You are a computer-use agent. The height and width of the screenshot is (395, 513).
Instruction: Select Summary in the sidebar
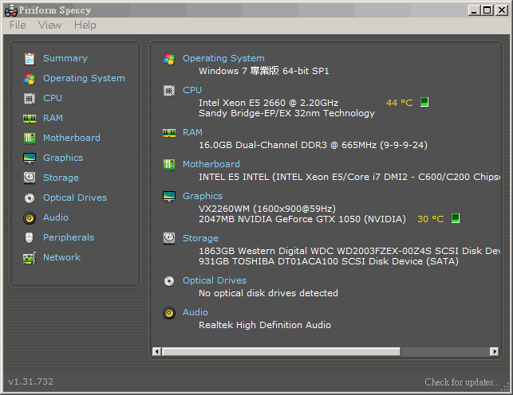[x=65, y=58]
